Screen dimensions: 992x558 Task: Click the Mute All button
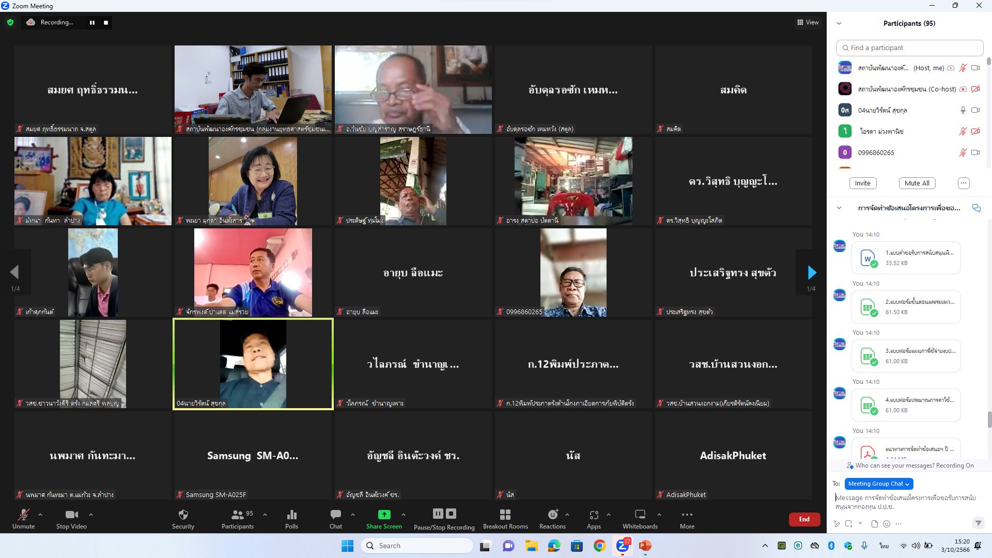[917, 183]
